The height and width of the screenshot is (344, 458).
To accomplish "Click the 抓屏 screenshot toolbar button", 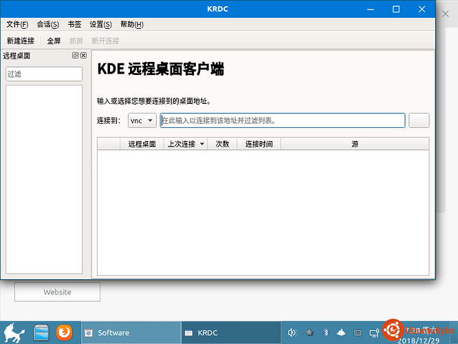I will [x=76, y=41].
